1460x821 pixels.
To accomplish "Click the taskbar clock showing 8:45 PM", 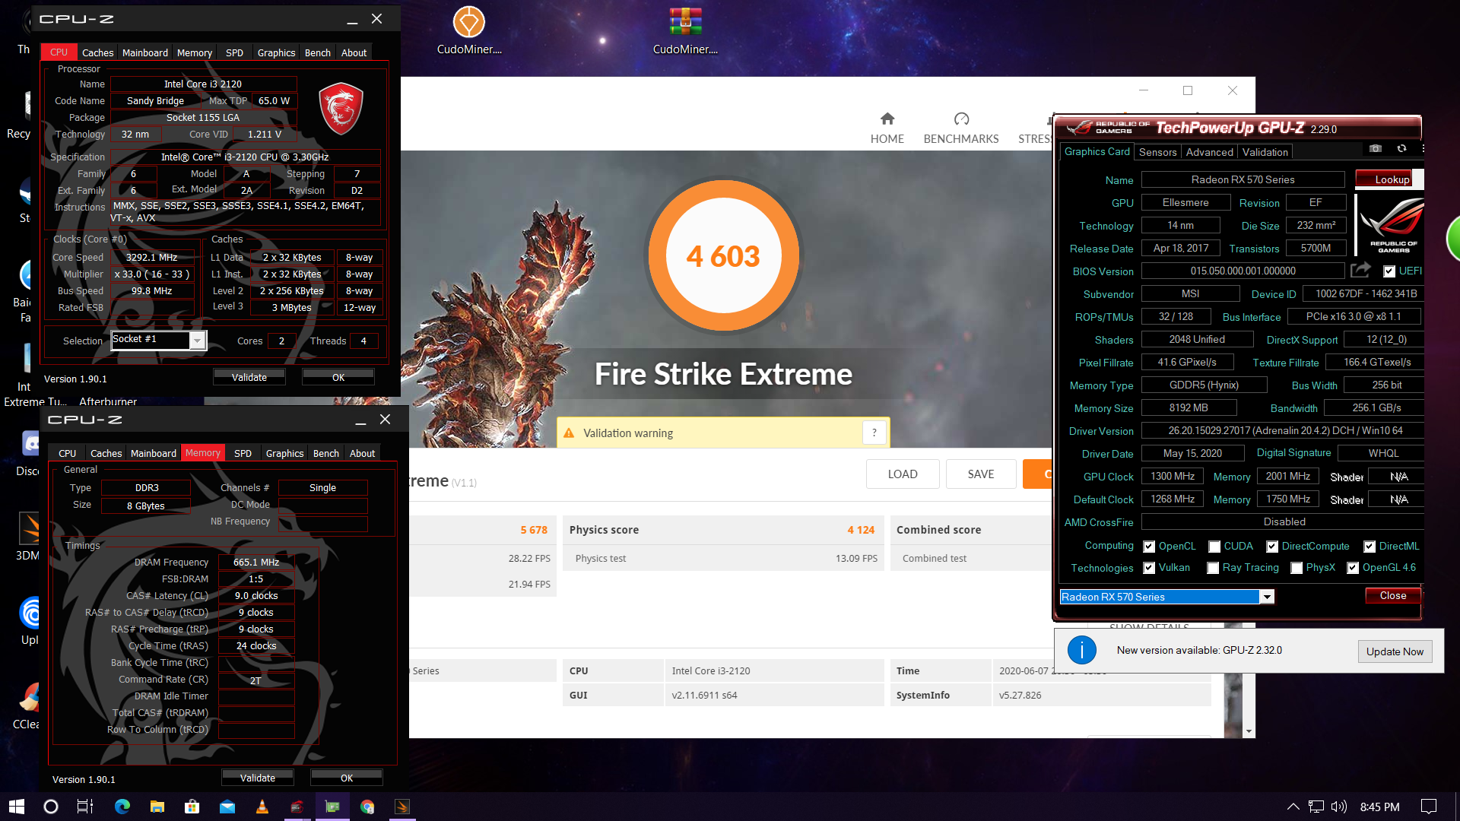I will [x=1379, y=807].
